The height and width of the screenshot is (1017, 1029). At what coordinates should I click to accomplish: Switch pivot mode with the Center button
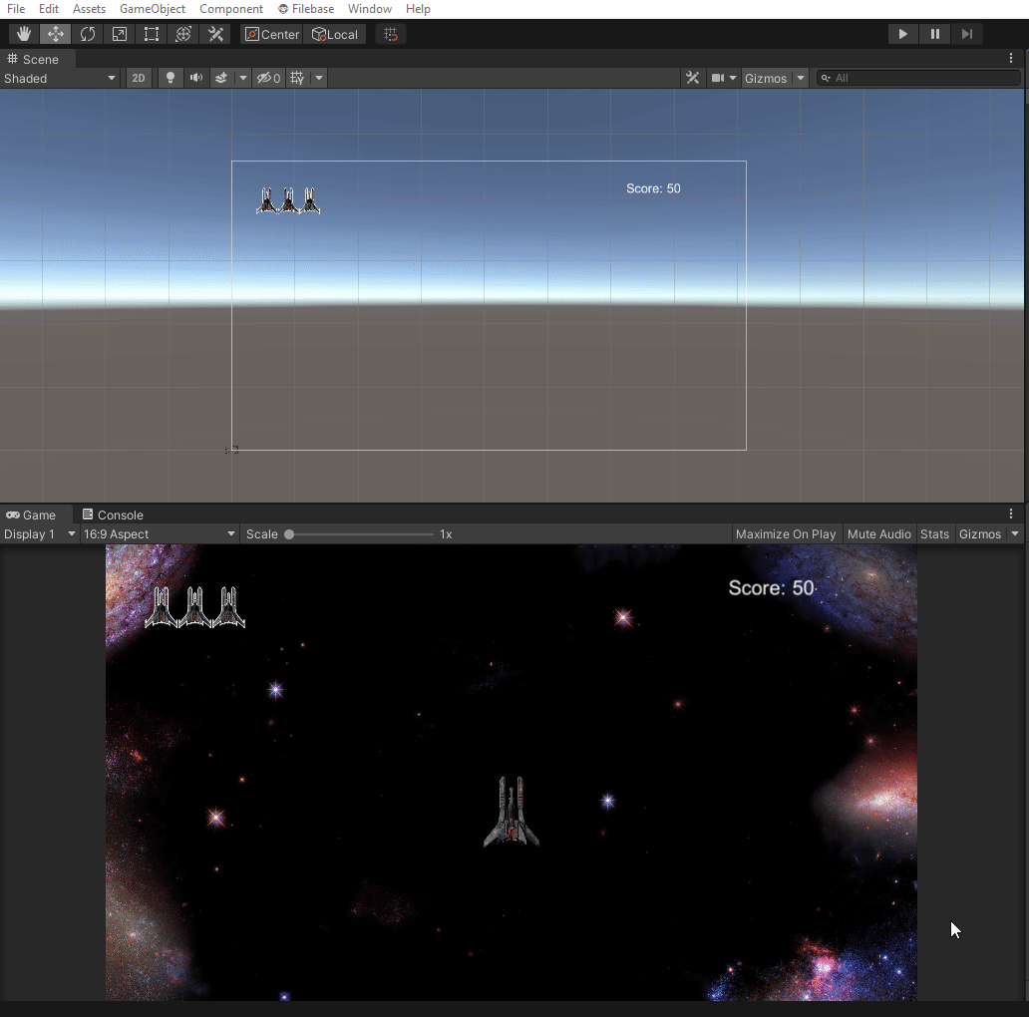pos(270,33)
